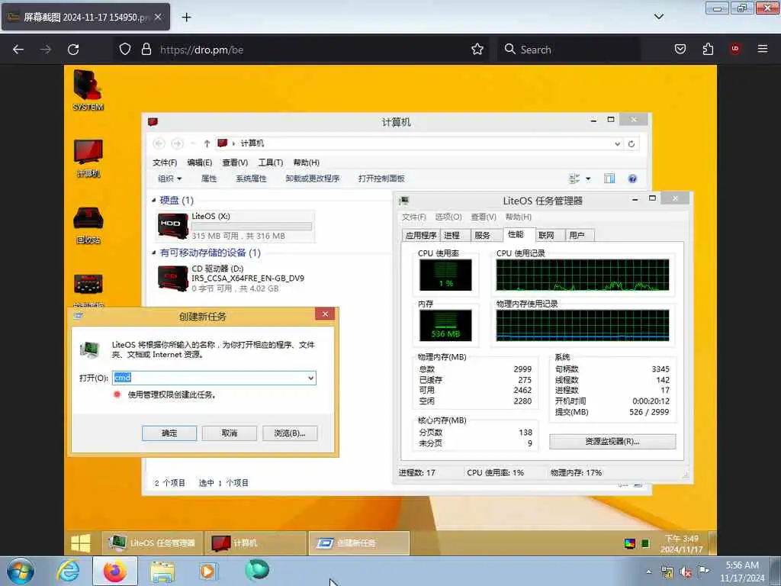The width and height of the screenshot is (781, 586).
Task: Click the host volume muted tray icon
Action: pyautogui.click(x=686, y=572)
